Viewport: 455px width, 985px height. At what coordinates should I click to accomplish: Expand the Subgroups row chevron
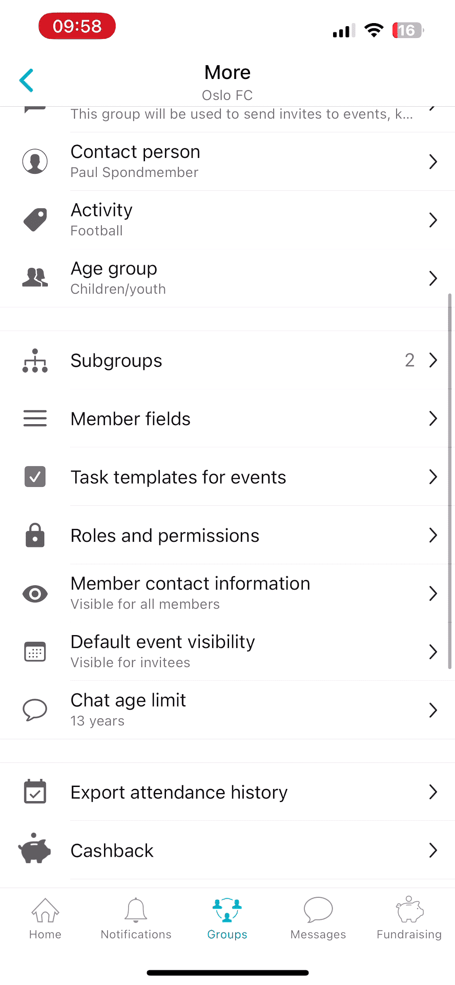[x=433, y=361]
